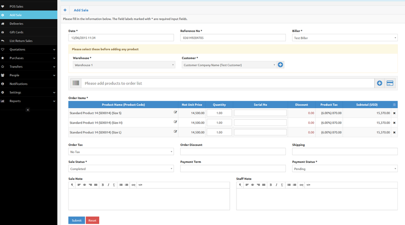The image size is (405, 225).
Task: Edit the Size S product row
Action: 175,112
